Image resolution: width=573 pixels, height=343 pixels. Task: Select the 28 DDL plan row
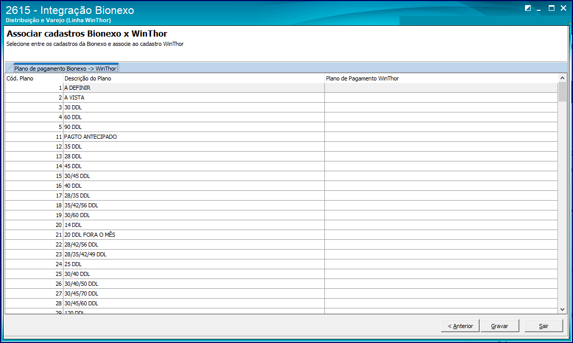[x=282, y=156]
